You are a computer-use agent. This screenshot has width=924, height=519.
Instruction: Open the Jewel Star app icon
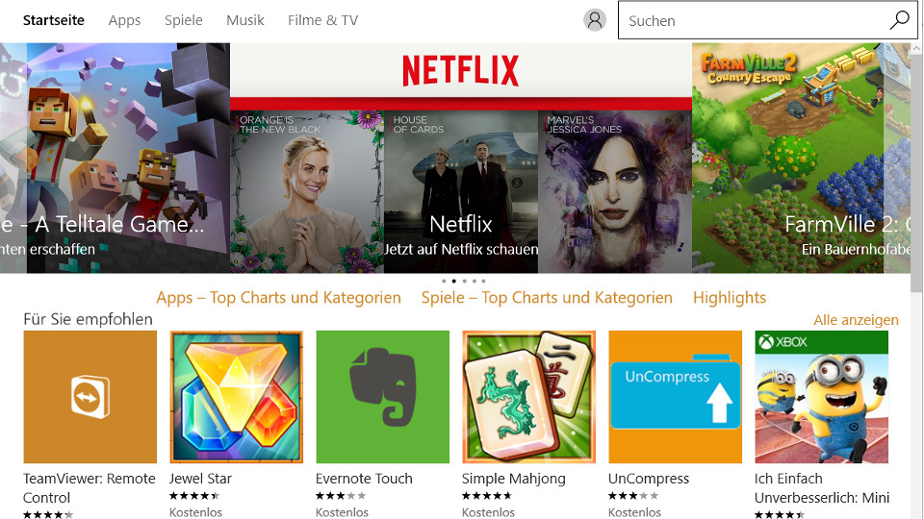point(236,397)
